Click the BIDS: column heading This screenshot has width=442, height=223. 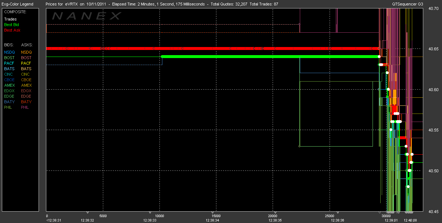8,45
